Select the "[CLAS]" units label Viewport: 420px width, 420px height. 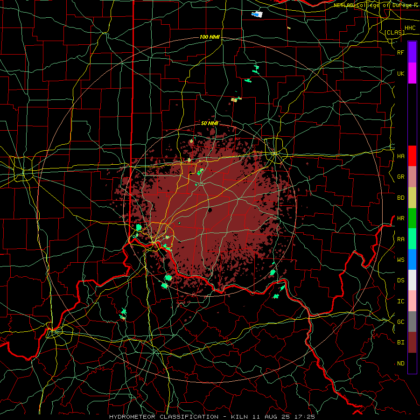click(394, 32)
